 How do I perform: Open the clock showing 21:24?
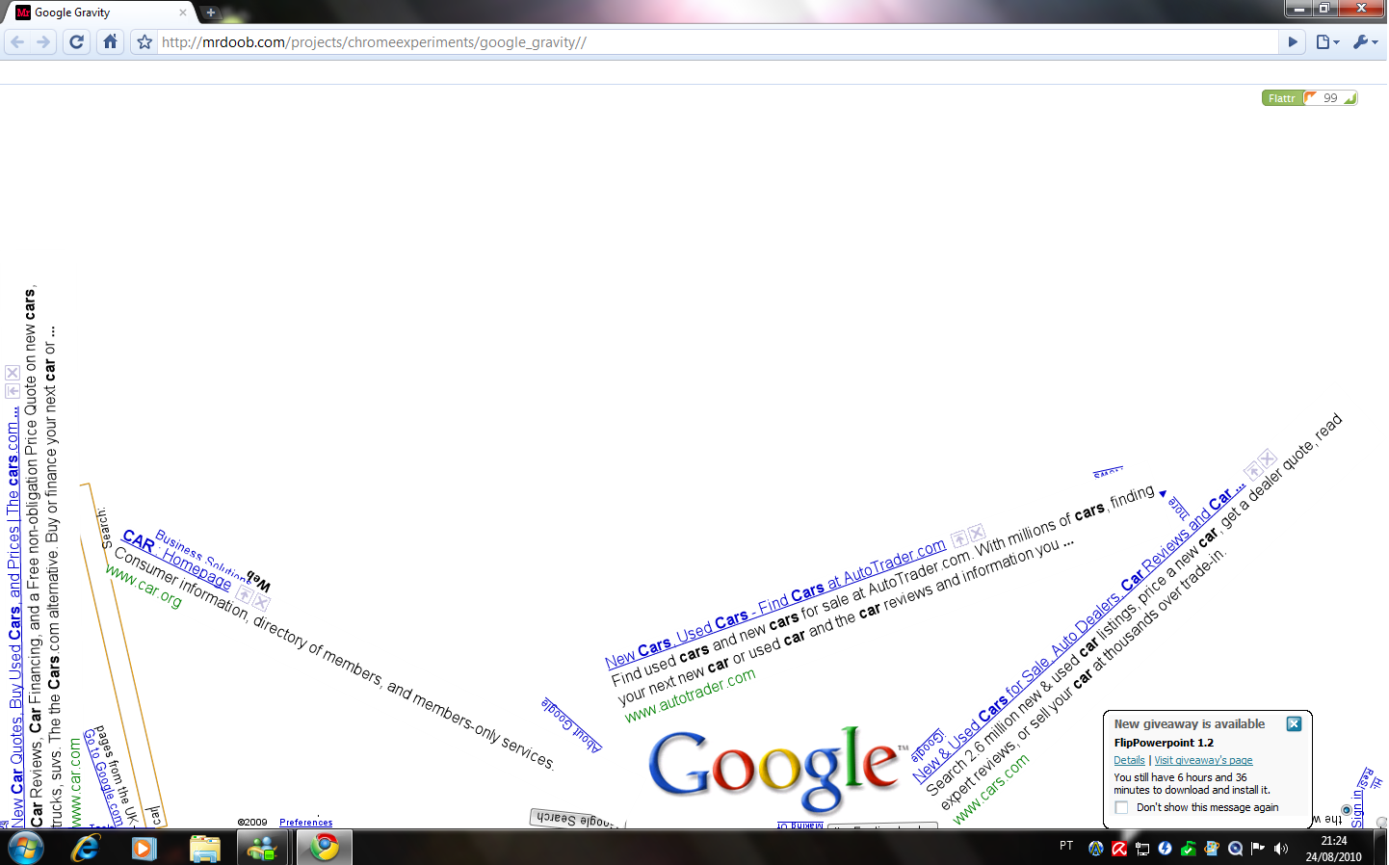pyautogui.click(x=1334, y=849)
